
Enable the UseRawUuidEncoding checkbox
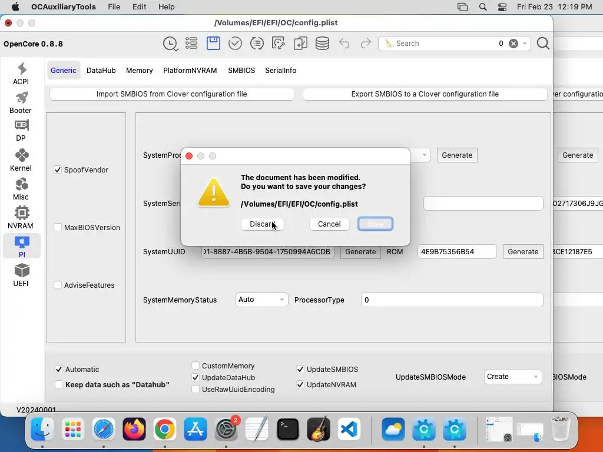(196, 389)
